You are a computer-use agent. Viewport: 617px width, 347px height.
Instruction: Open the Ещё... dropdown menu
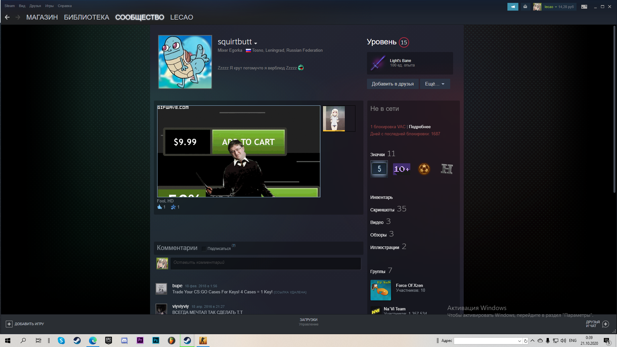coord(435,84)
